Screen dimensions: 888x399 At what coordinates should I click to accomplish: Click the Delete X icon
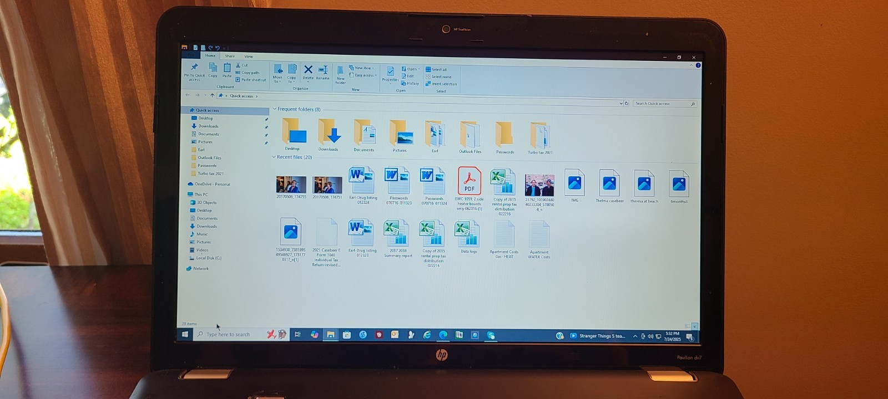point(308,70)
